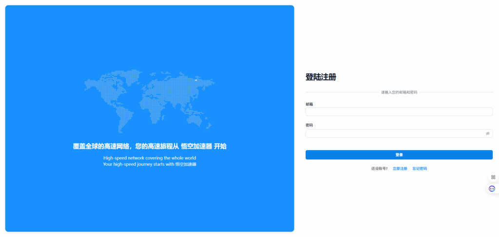Click 悟空加速器 brand name in Chinese headline
Viewport: 499px width, 237px height.
[196, 146]
